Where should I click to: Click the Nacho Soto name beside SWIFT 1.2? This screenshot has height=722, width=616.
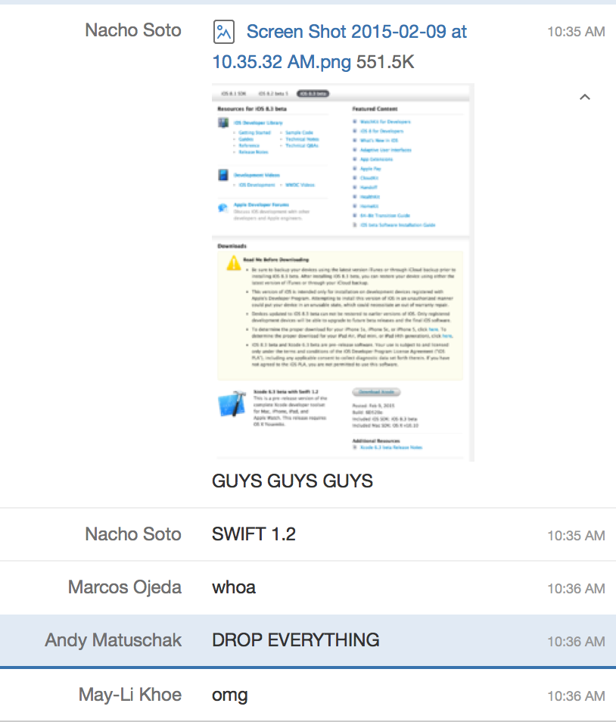pyautogui.click(x=133, y=534)
